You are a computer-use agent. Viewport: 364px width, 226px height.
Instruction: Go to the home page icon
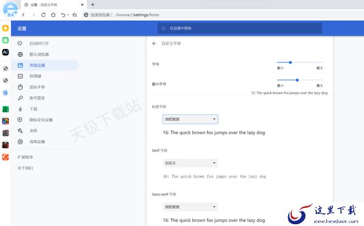point(53,15)
